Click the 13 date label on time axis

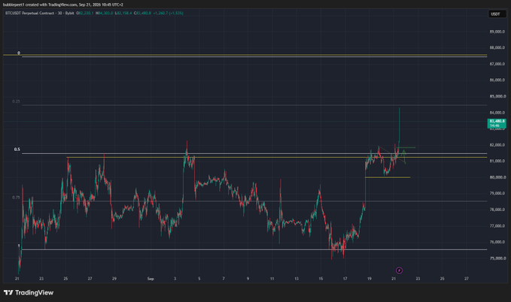[297, 279]
